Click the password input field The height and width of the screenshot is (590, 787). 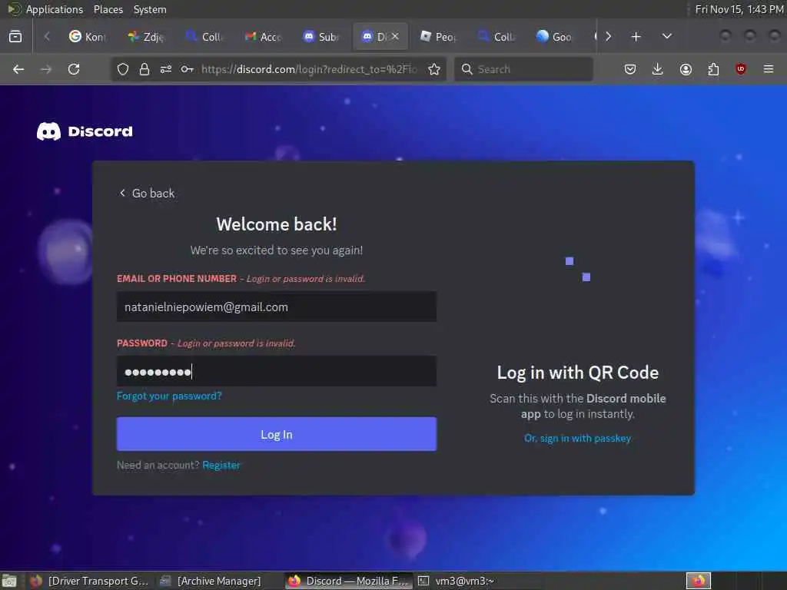click(277, 371)
